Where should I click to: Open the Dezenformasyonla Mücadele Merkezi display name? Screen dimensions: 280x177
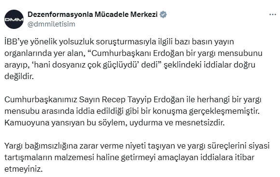[93, 14]
